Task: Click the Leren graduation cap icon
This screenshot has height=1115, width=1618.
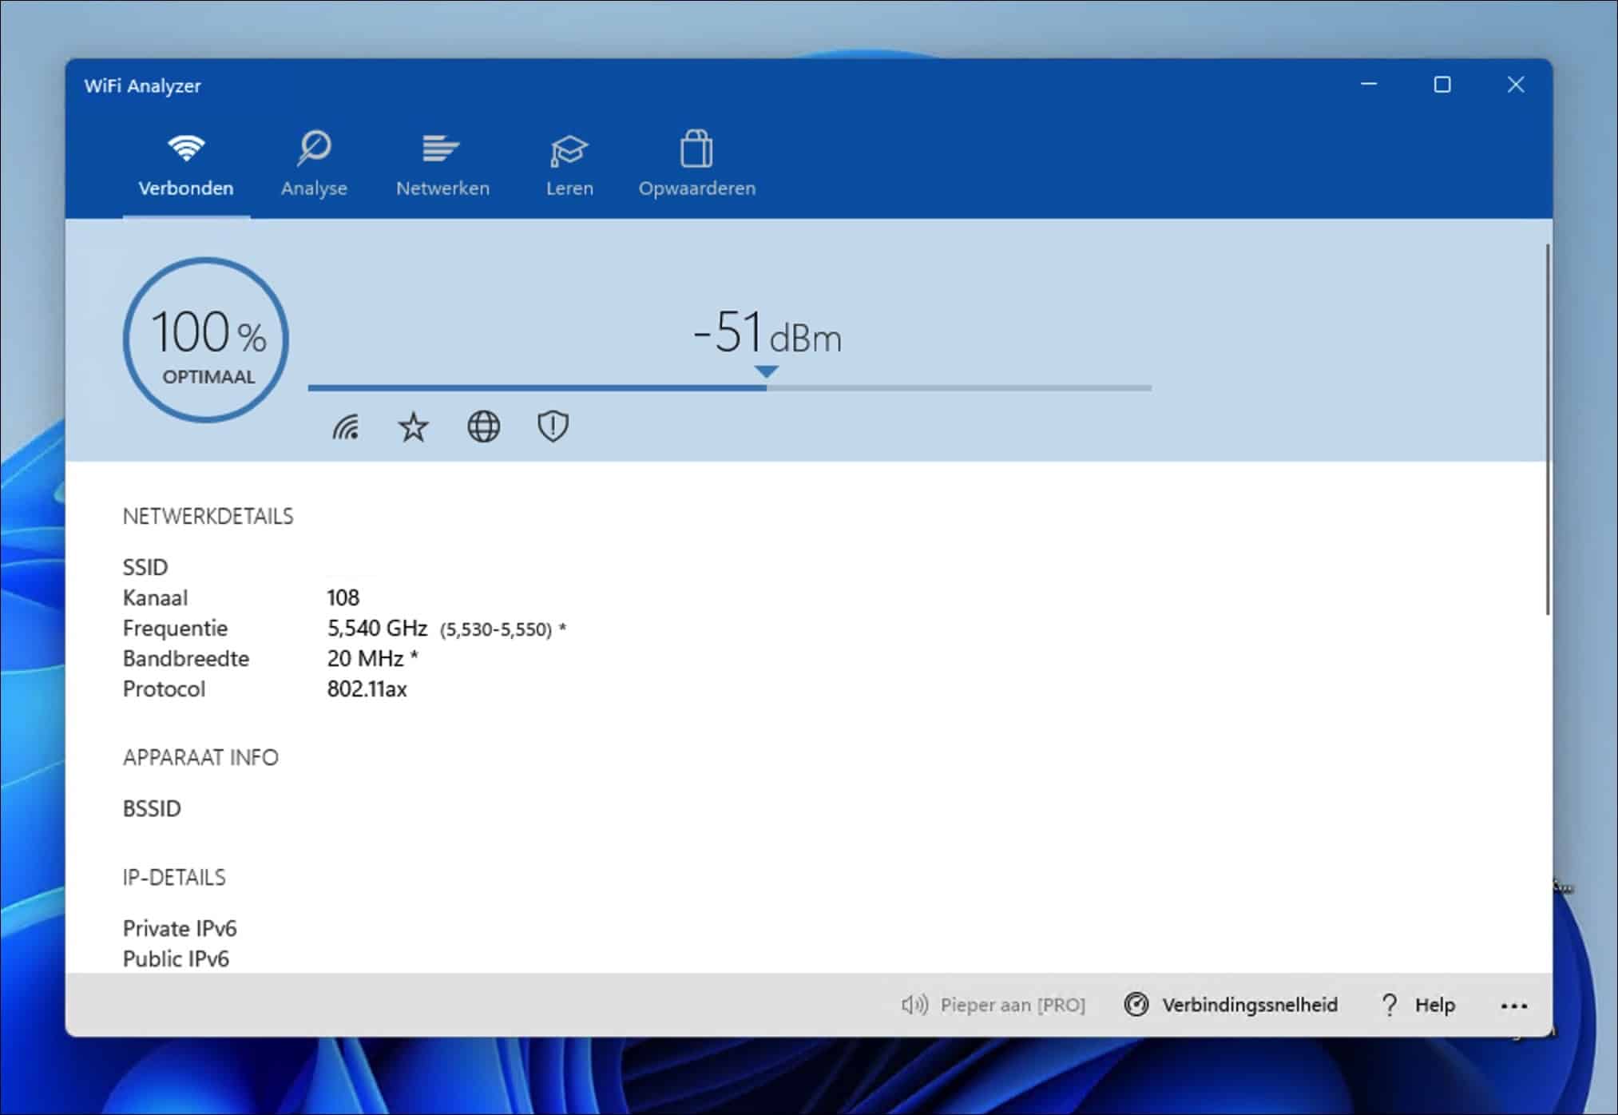Action: pyautogui.click(x=569, y=148)
